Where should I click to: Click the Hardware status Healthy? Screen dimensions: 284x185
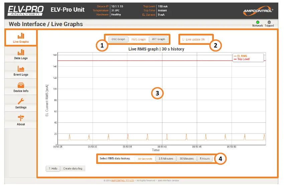click(x=116, y=14)
